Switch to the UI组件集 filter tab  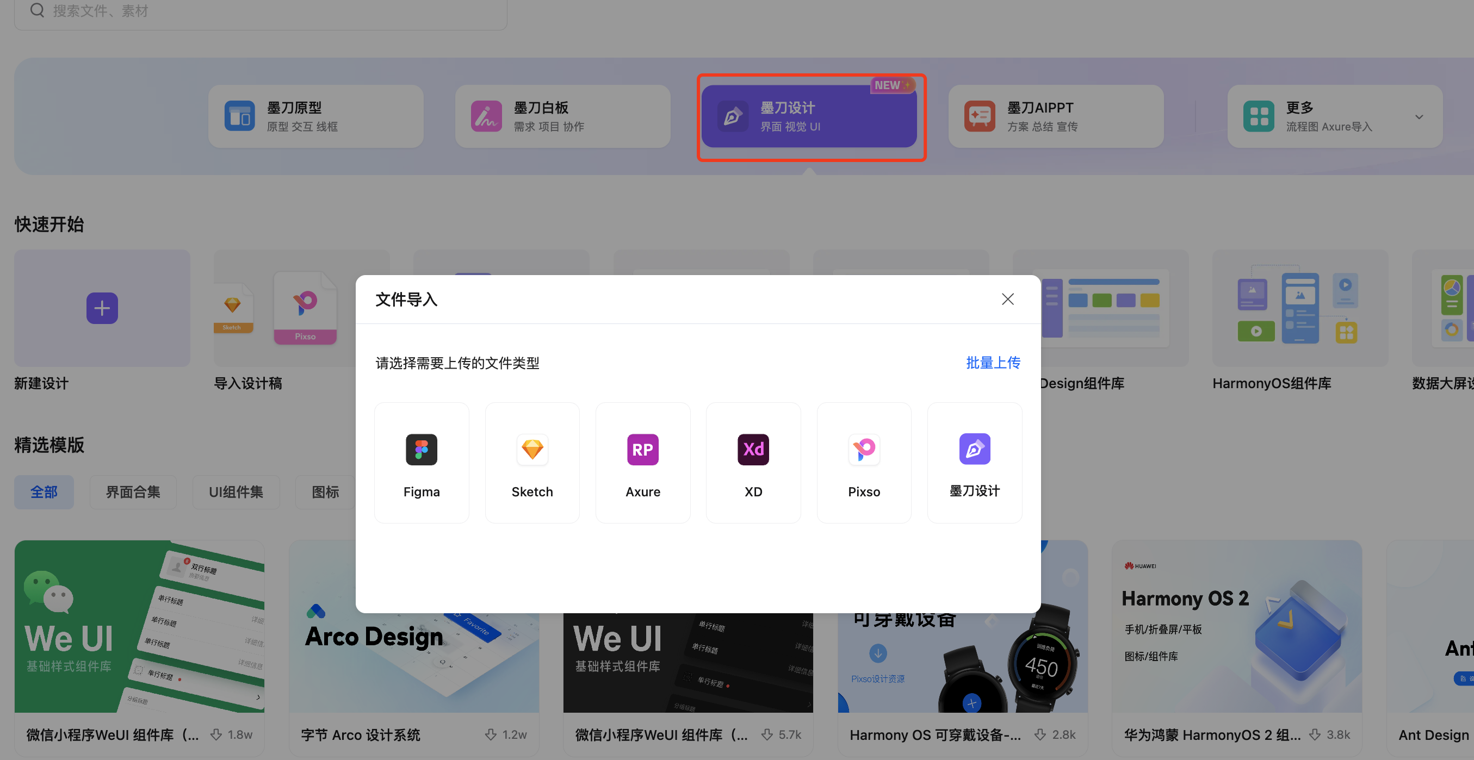click(236, 492)
